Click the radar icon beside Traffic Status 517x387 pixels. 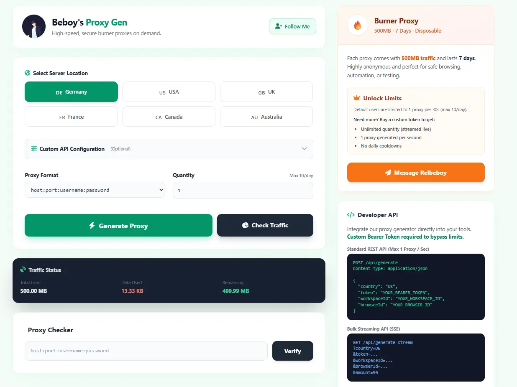[23, 270]
